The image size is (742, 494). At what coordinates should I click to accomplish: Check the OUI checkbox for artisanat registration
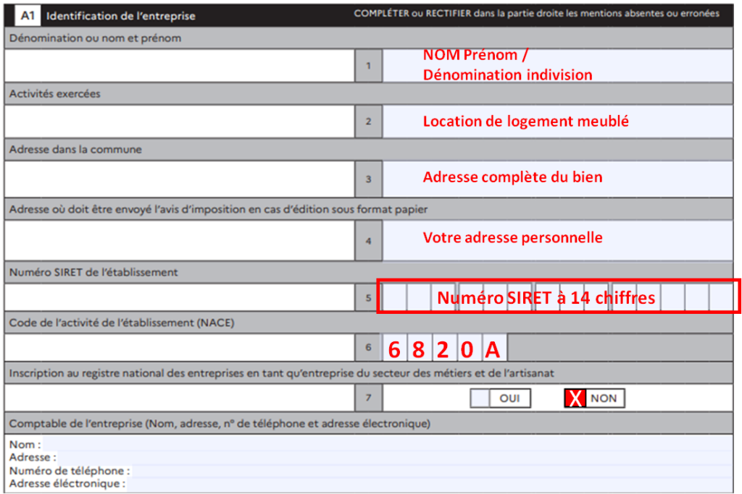tap(480, 398)
